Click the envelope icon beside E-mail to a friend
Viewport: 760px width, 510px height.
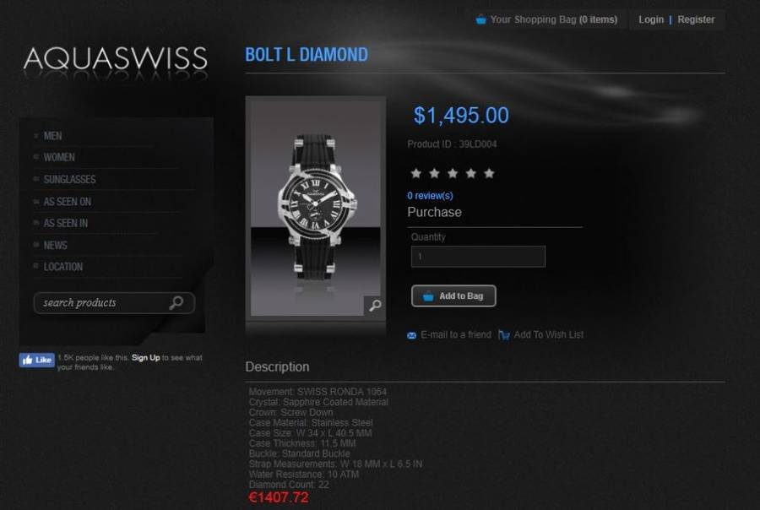coord(411,335)
